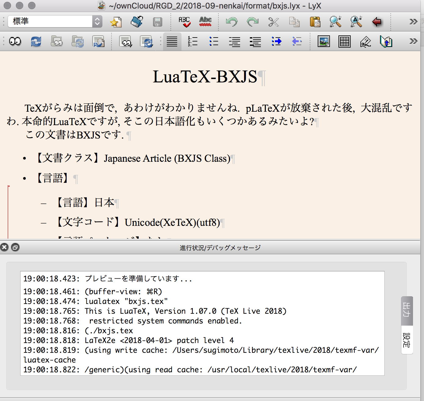The image size is (424, 401).
Task: Open the outline panel book icon
Action: pos(386,42)
